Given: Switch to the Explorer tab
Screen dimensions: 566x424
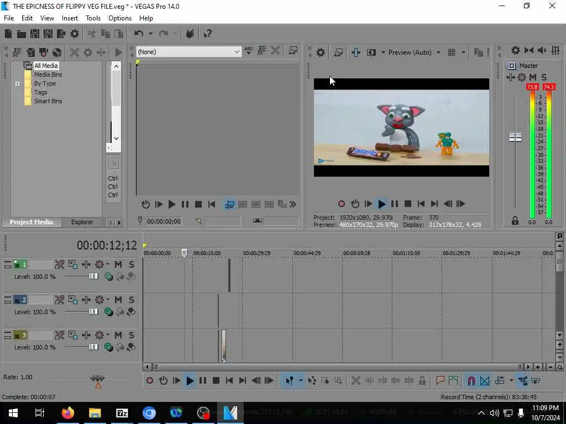Looking at the screenshot, I should tap(82, 222).
